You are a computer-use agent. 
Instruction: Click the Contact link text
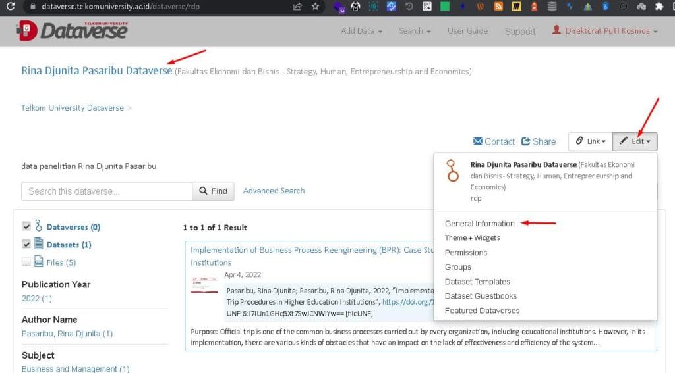(x=500, y=142)
